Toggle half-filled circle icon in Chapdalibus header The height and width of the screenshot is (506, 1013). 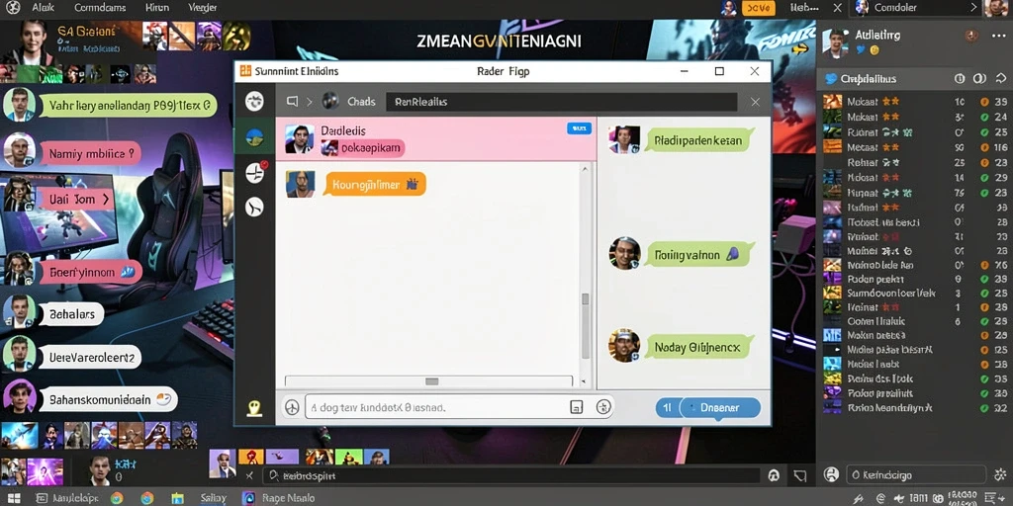979,79
